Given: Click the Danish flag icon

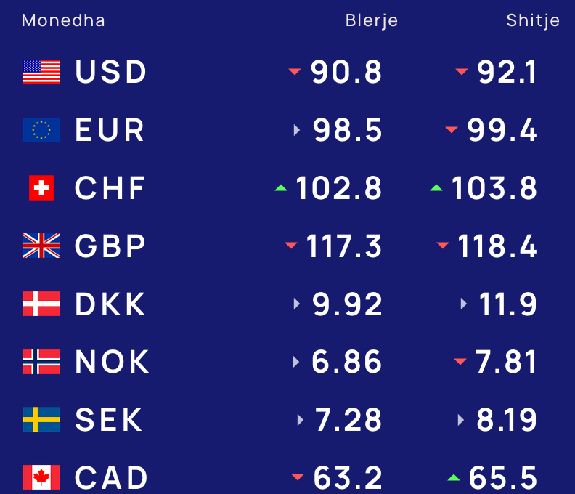Looking at the screenshot, I should click(x=41, y=304).
